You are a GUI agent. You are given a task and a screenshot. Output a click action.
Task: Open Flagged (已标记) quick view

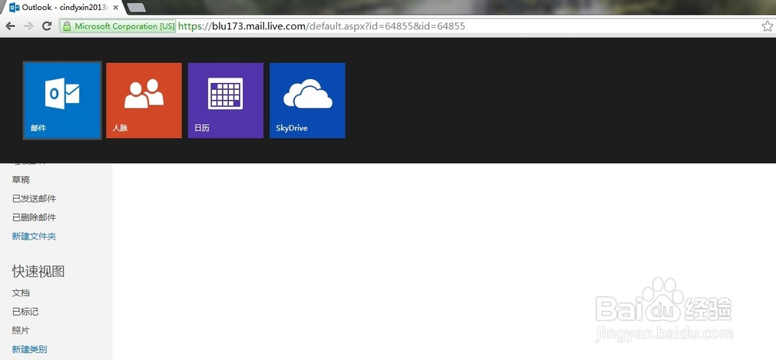[x=26, y=312]
